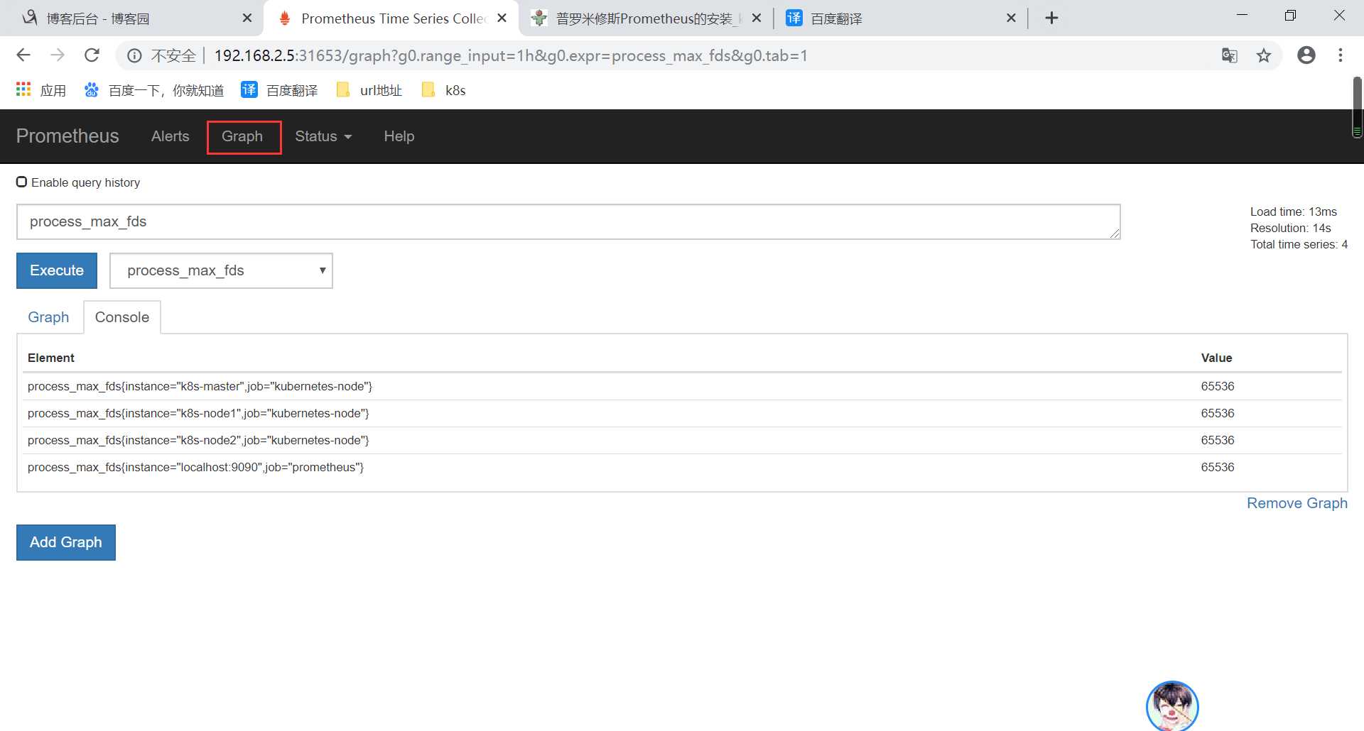Viewport: 1364px width, 731px height.
Task: Bookmark this page with star icon
Action: 1264,55
